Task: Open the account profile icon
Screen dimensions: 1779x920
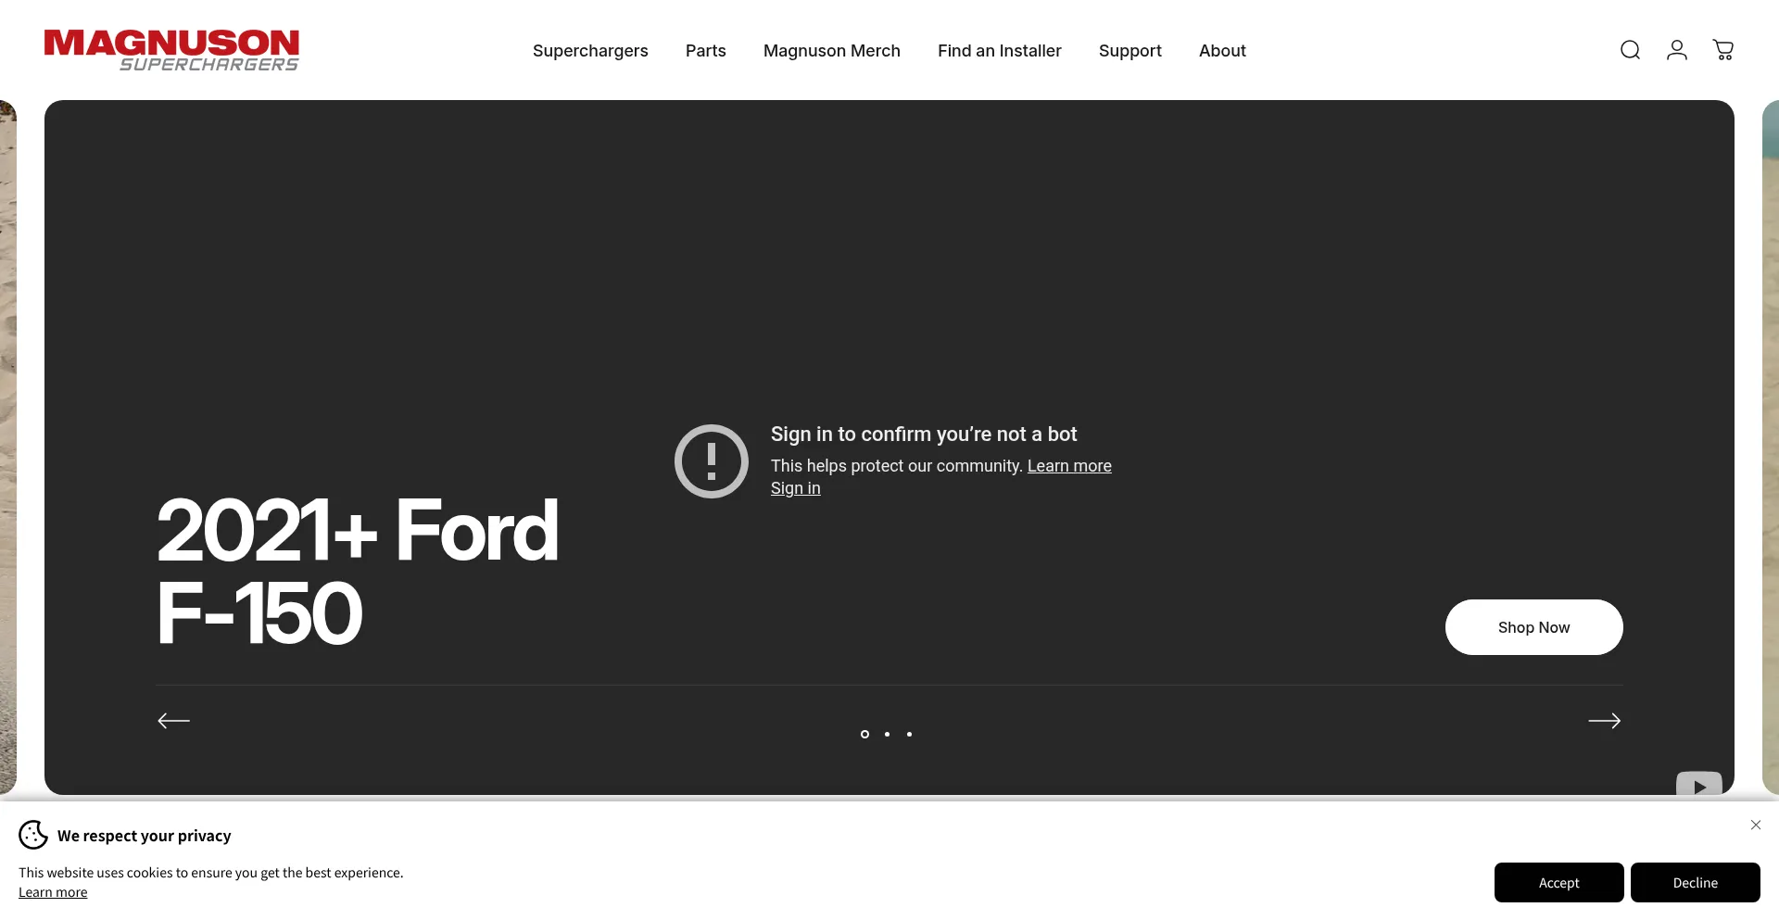Action: click(1677, 50)
